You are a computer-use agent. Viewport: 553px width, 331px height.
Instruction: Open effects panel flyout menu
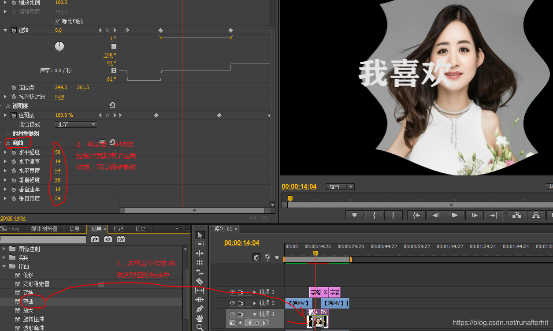pyautogui.click(x=179, y=229)
